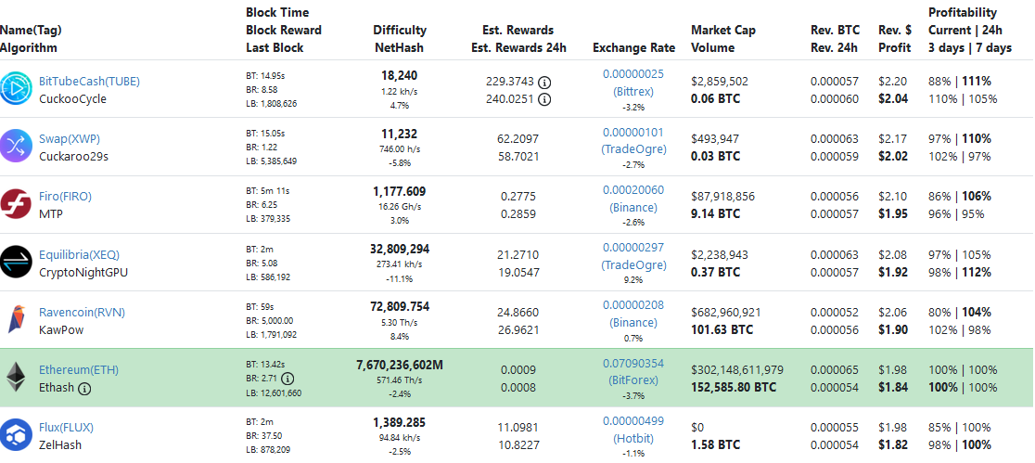Click the Firo coin logo

click(17, 203)
